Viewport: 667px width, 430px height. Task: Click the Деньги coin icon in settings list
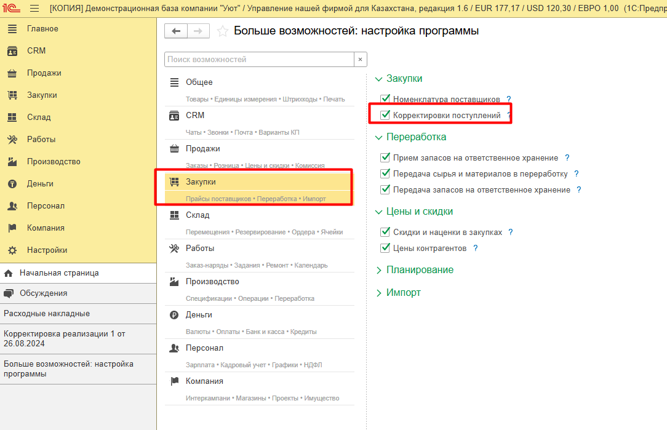[x=174, y=315]
